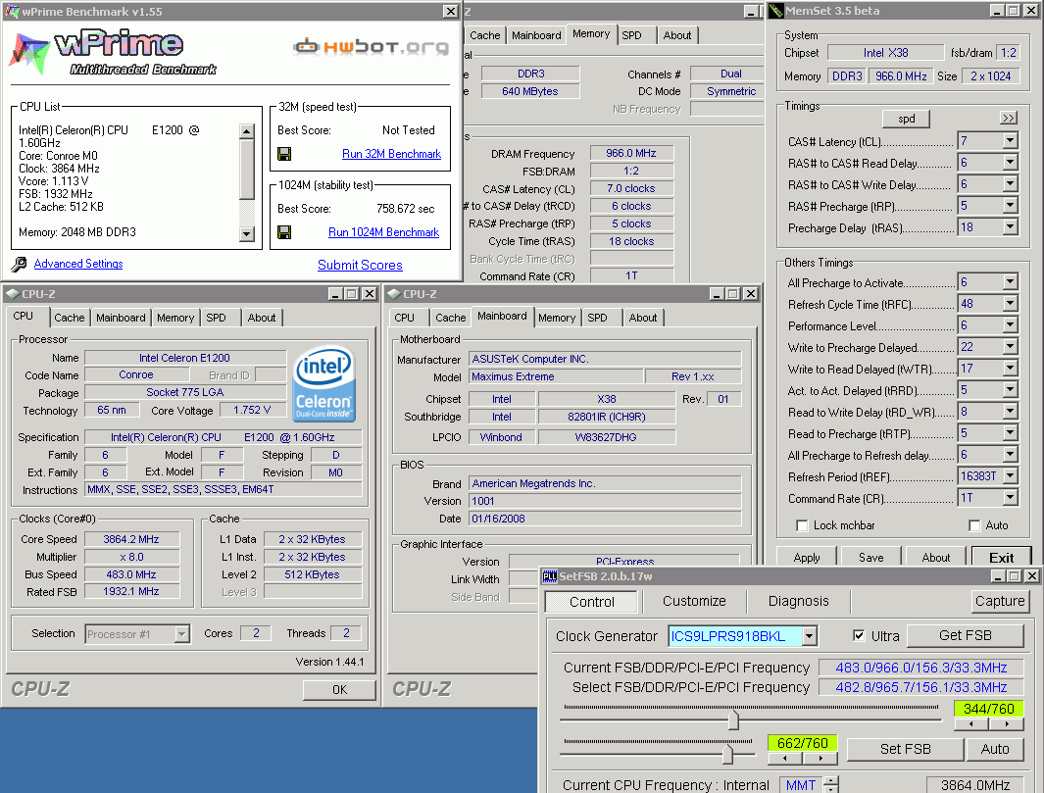Click the spd button in MemSet Timings
Screen dimensions: 1044x793
tap(906, 119)
